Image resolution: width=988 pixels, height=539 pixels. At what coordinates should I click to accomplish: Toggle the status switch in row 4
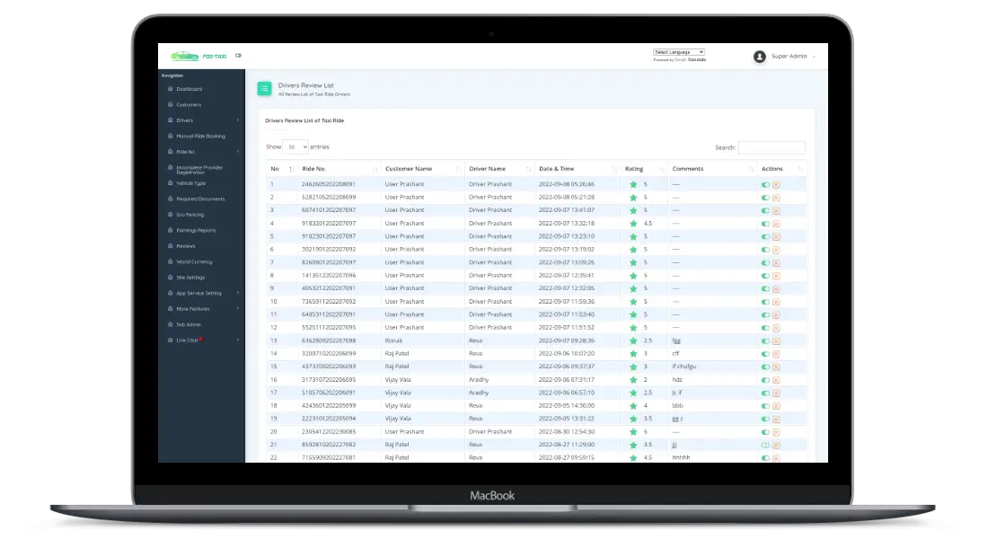765,224
